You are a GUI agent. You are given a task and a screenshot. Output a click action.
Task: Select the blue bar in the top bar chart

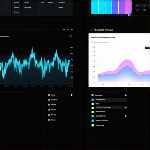click(115, 7)
